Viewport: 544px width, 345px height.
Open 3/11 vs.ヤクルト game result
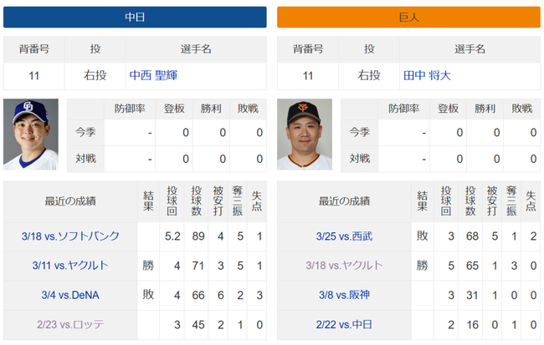tap(70, 266)
